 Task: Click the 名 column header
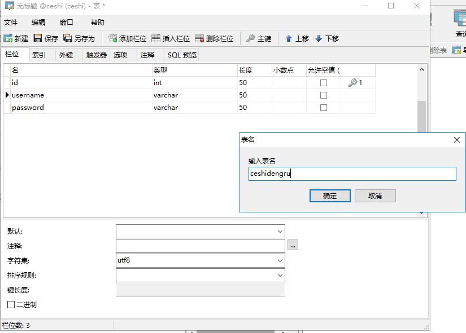pyautogui.click(x=81, y=70)
